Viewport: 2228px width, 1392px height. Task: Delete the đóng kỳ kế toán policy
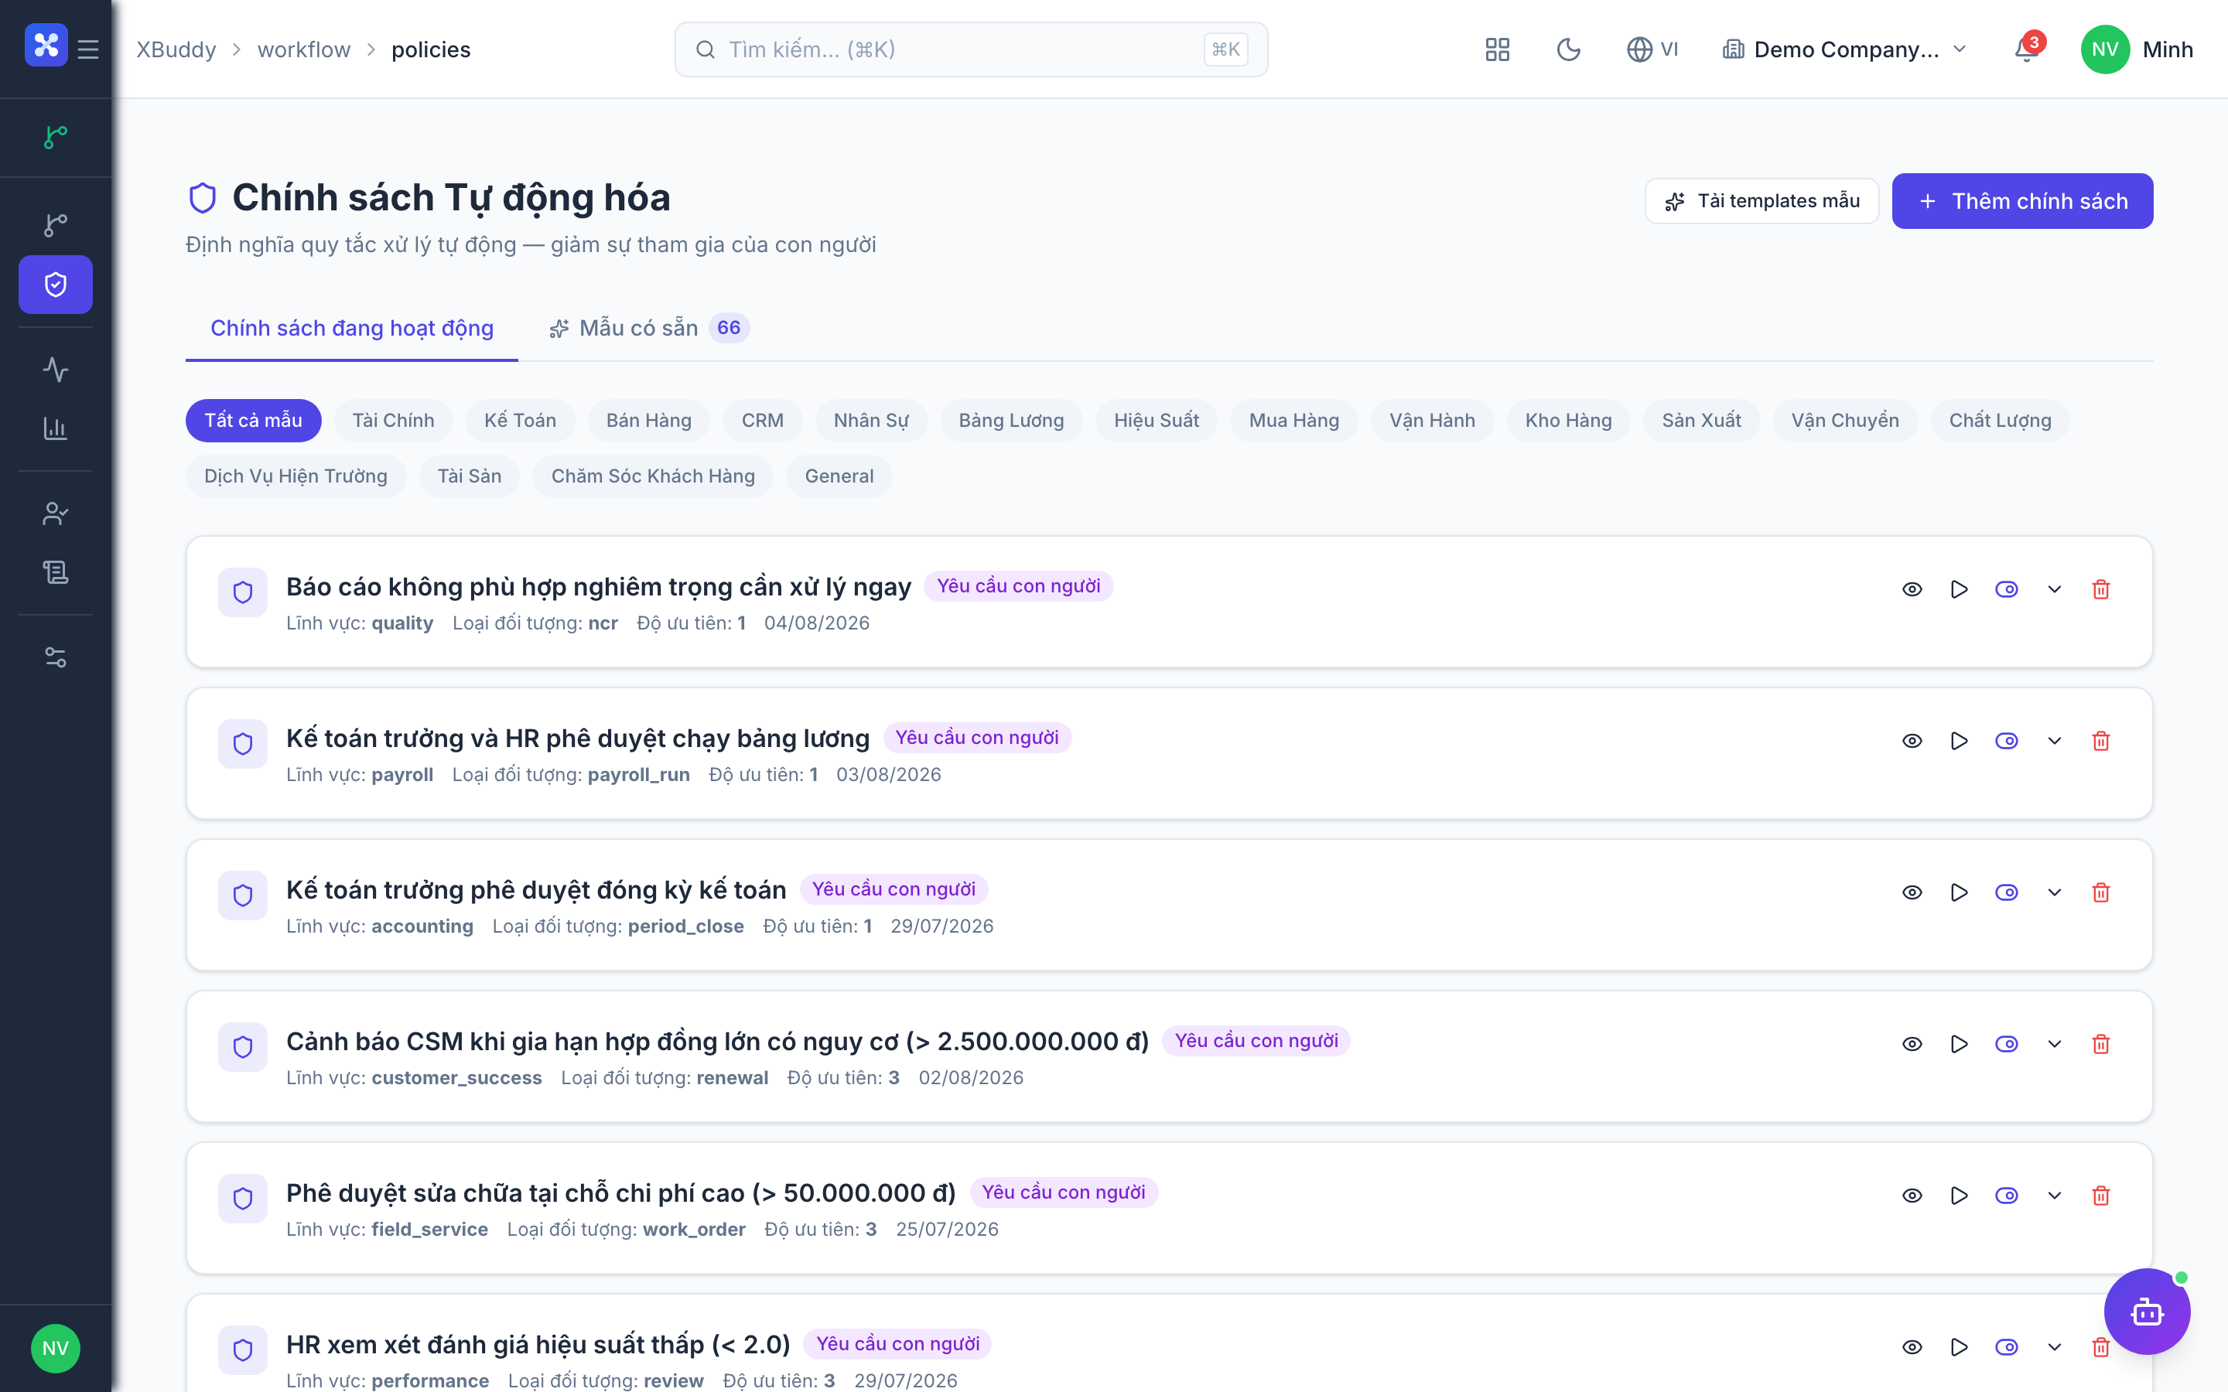2101,892
